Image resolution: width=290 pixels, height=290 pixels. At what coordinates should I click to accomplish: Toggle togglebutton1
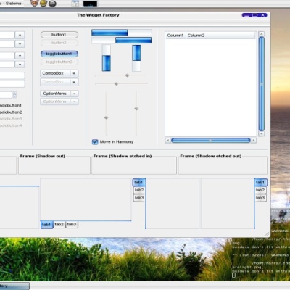[59, 54]
